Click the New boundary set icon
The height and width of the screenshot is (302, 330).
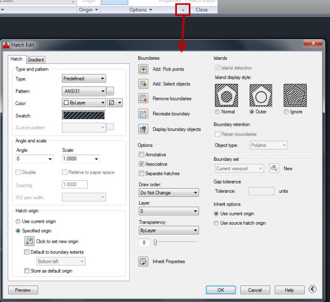(x=274, y=169)
